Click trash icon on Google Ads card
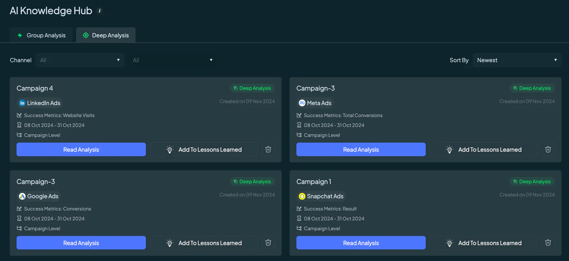Viewport: 569px width, 261px height. (268, 243)
